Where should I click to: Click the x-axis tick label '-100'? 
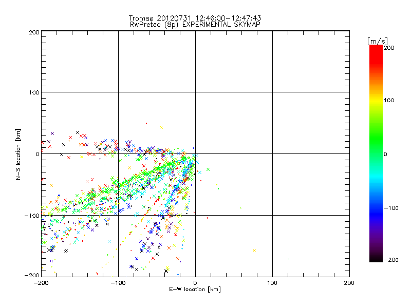[x=118, y=283]
